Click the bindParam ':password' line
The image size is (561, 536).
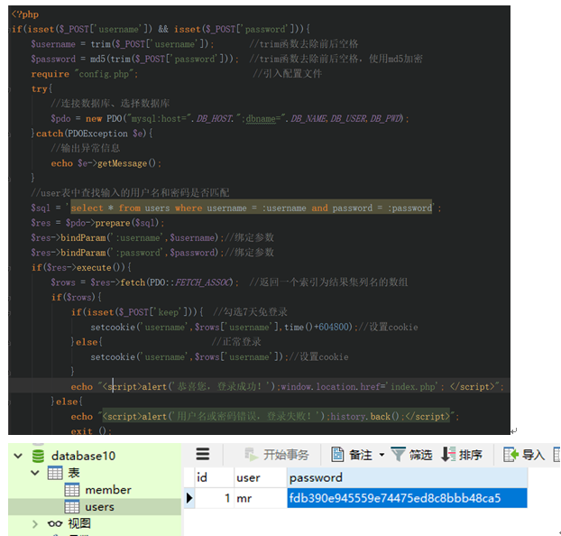click(127, 253)
